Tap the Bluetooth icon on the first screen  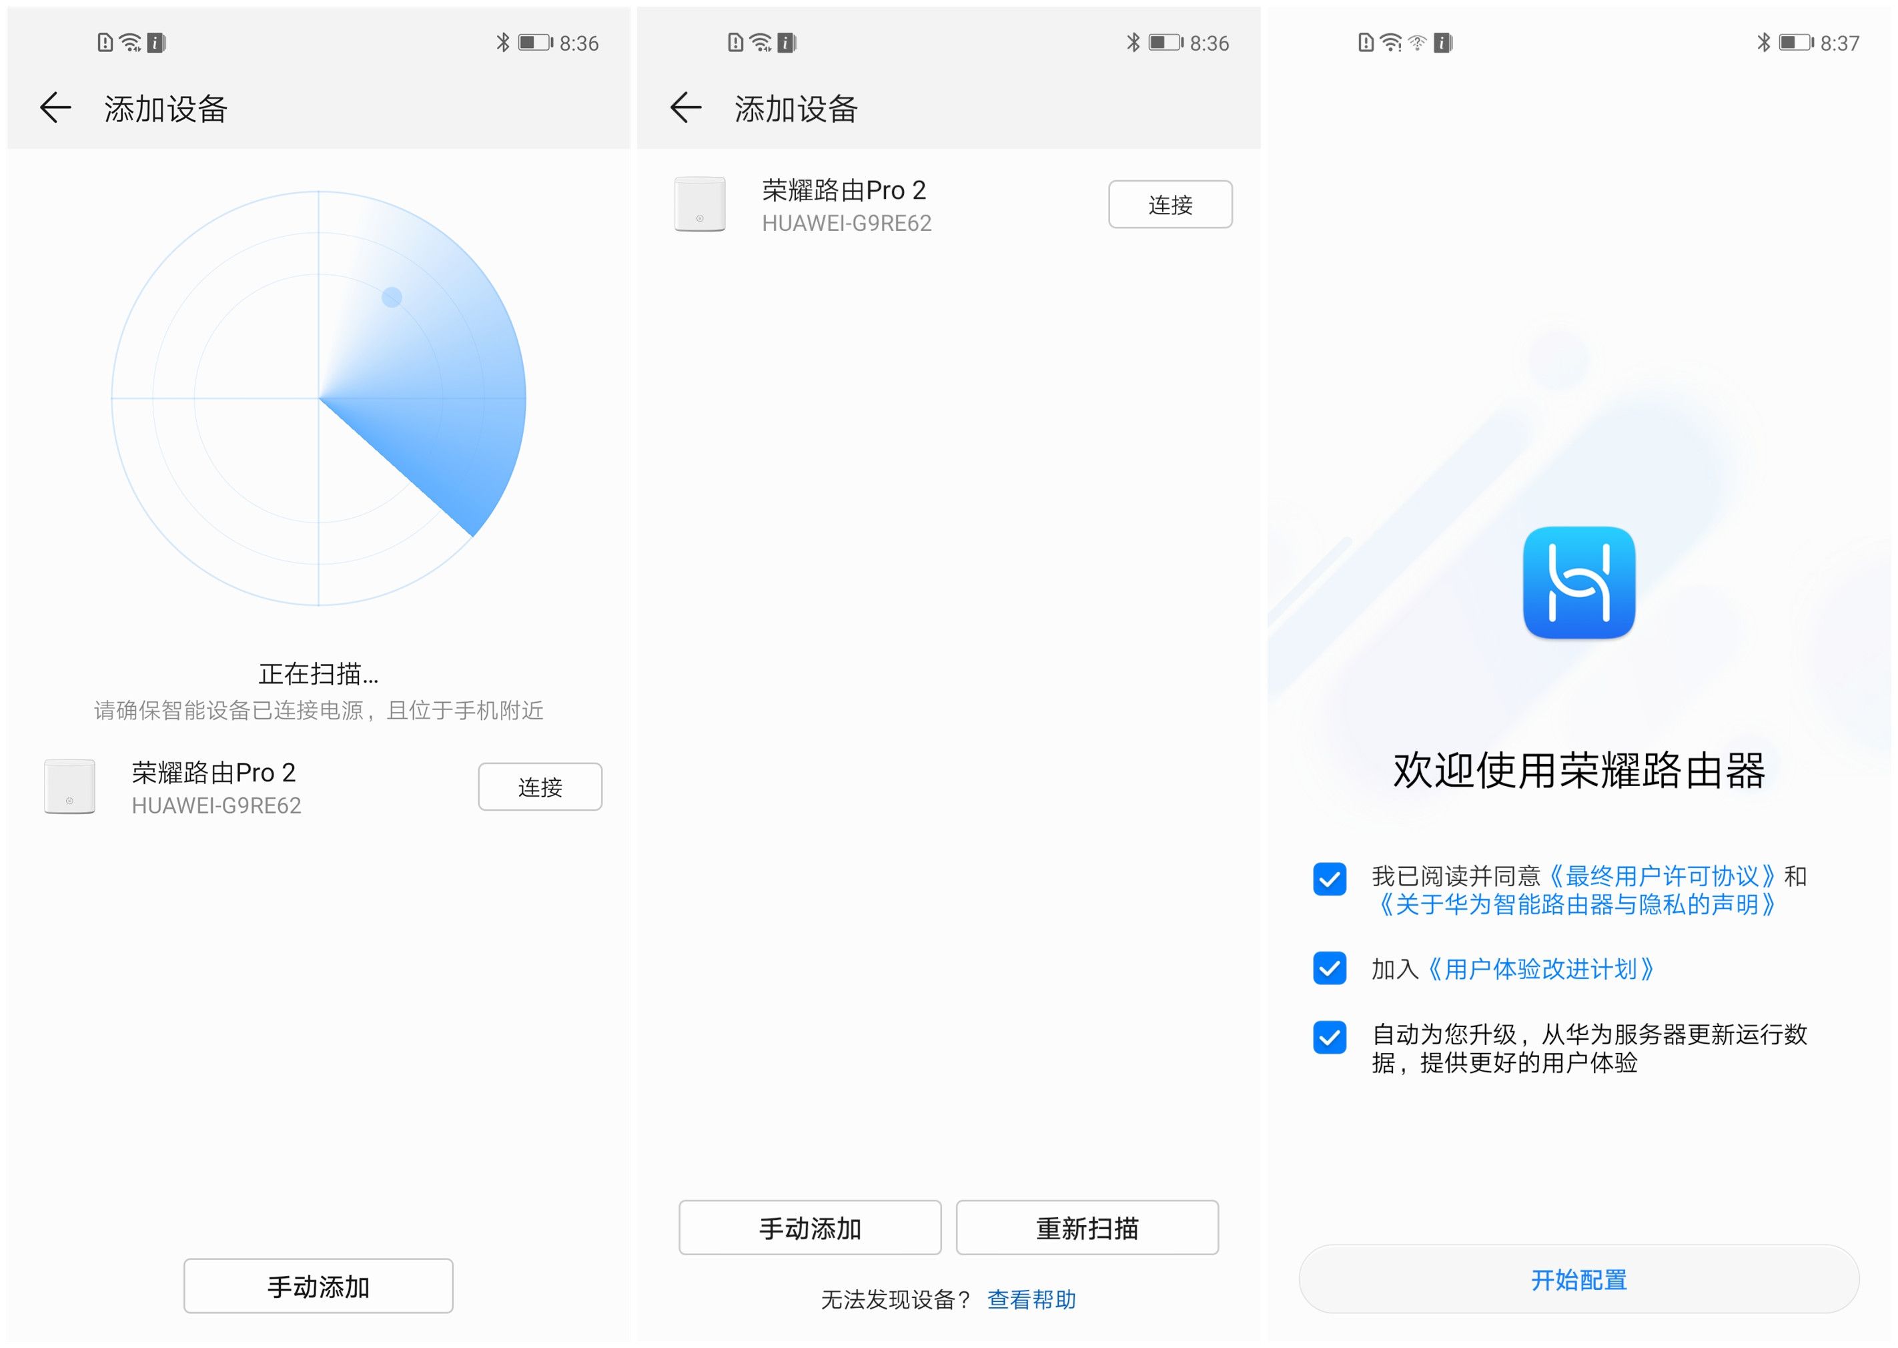coord(503,42)
